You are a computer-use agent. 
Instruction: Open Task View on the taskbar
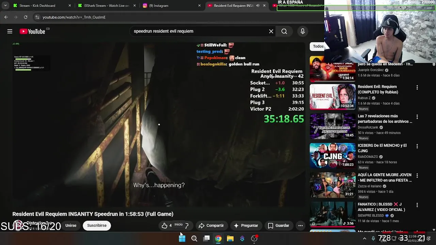point(206,239)
